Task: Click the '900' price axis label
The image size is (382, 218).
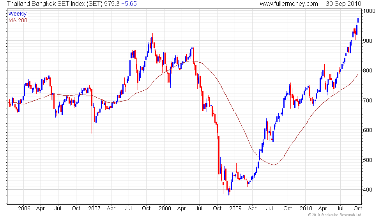Action: click(x=368, y=41)
